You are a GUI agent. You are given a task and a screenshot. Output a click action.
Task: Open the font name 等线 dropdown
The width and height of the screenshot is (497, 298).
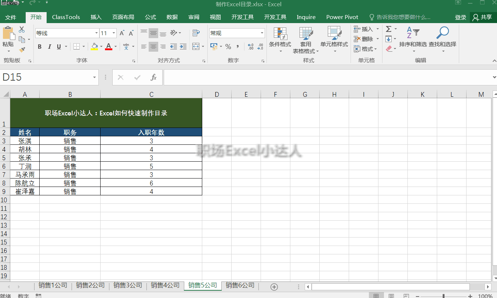97,33
